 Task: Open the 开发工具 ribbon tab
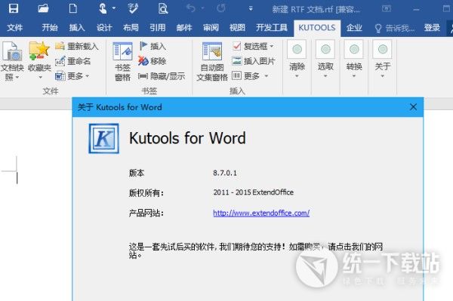coord(272,28)
